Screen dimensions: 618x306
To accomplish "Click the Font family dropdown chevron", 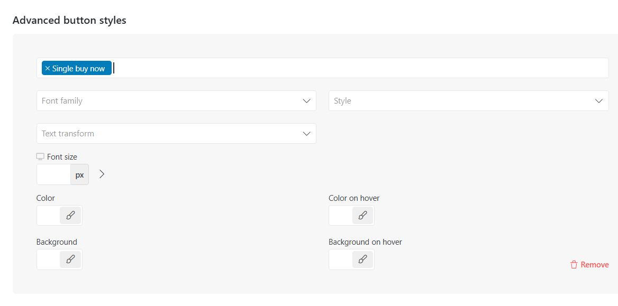I will click(x=307, y=101).
